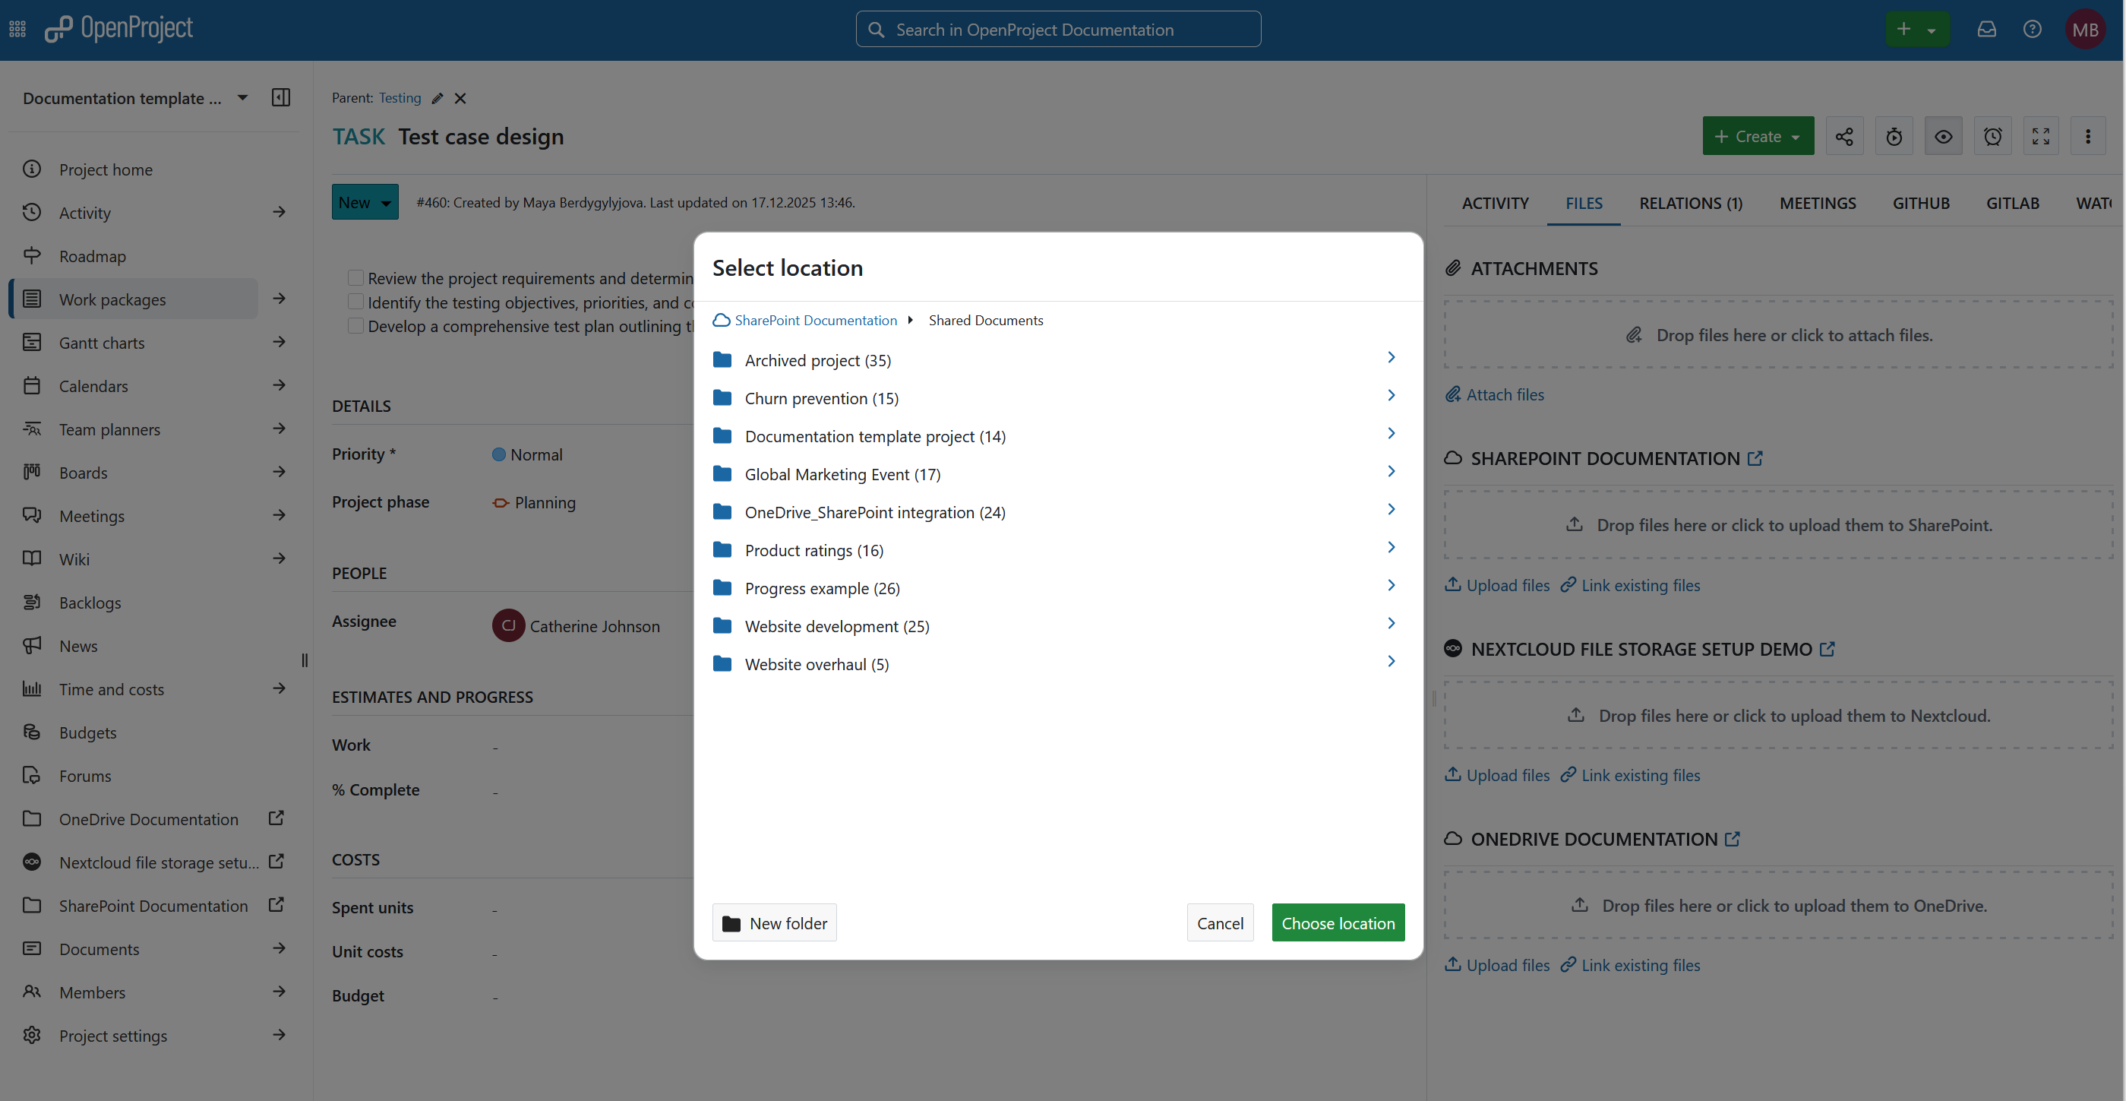Open the notification inbox icon
Viewport: 2126px width, 1101px height.
click(1985, 30)
